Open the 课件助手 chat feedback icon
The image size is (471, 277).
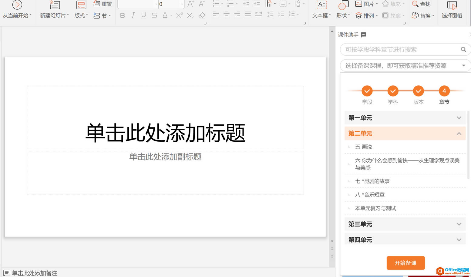364,35
